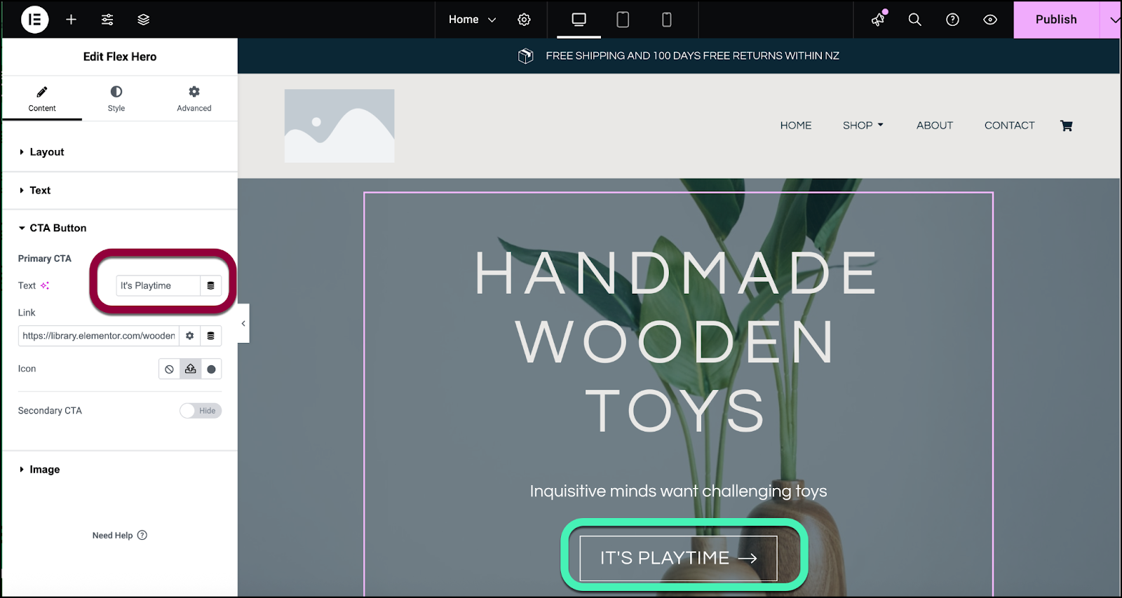The height and width of the screenshot is (598, 1122).
Task: Open site settings sliders icon
Action: [107, 20]
